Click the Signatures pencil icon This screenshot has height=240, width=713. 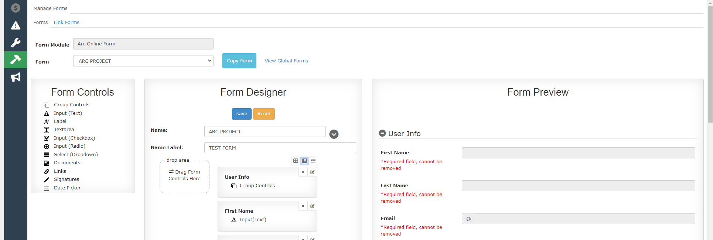47,179
